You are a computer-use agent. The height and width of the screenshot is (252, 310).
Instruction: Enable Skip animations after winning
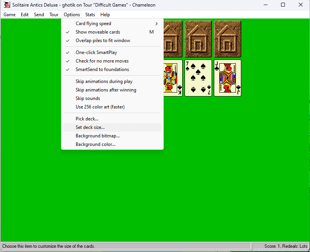tap(112, 90)
